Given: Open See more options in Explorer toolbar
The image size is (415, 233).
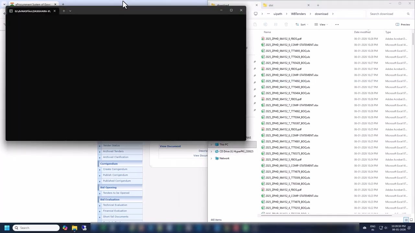Looking at the screenshot, I should [x=337, y=25].
